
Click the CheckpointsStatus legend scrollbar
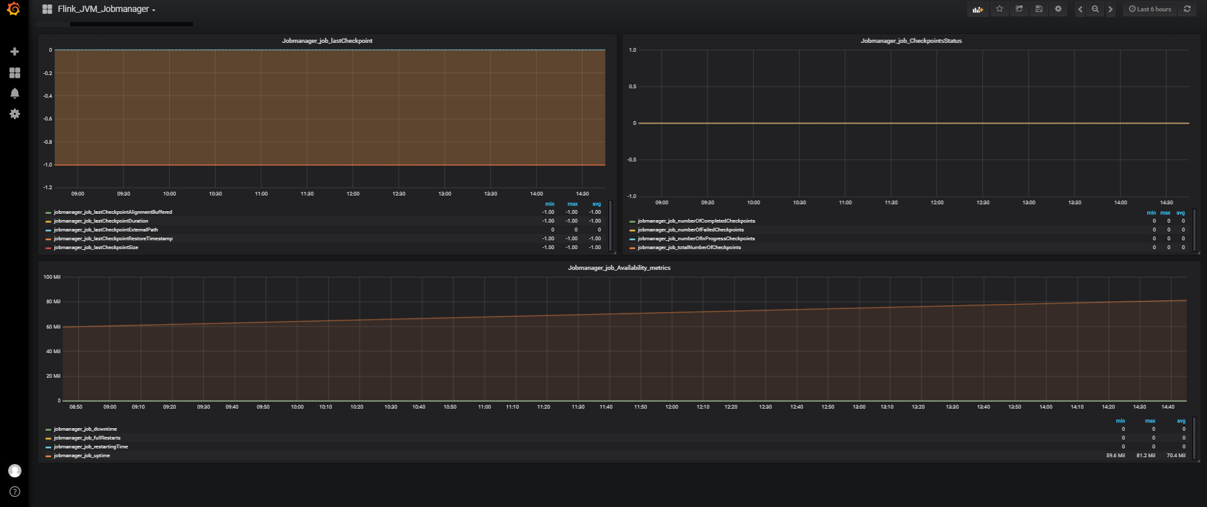tap(1194, 230)
